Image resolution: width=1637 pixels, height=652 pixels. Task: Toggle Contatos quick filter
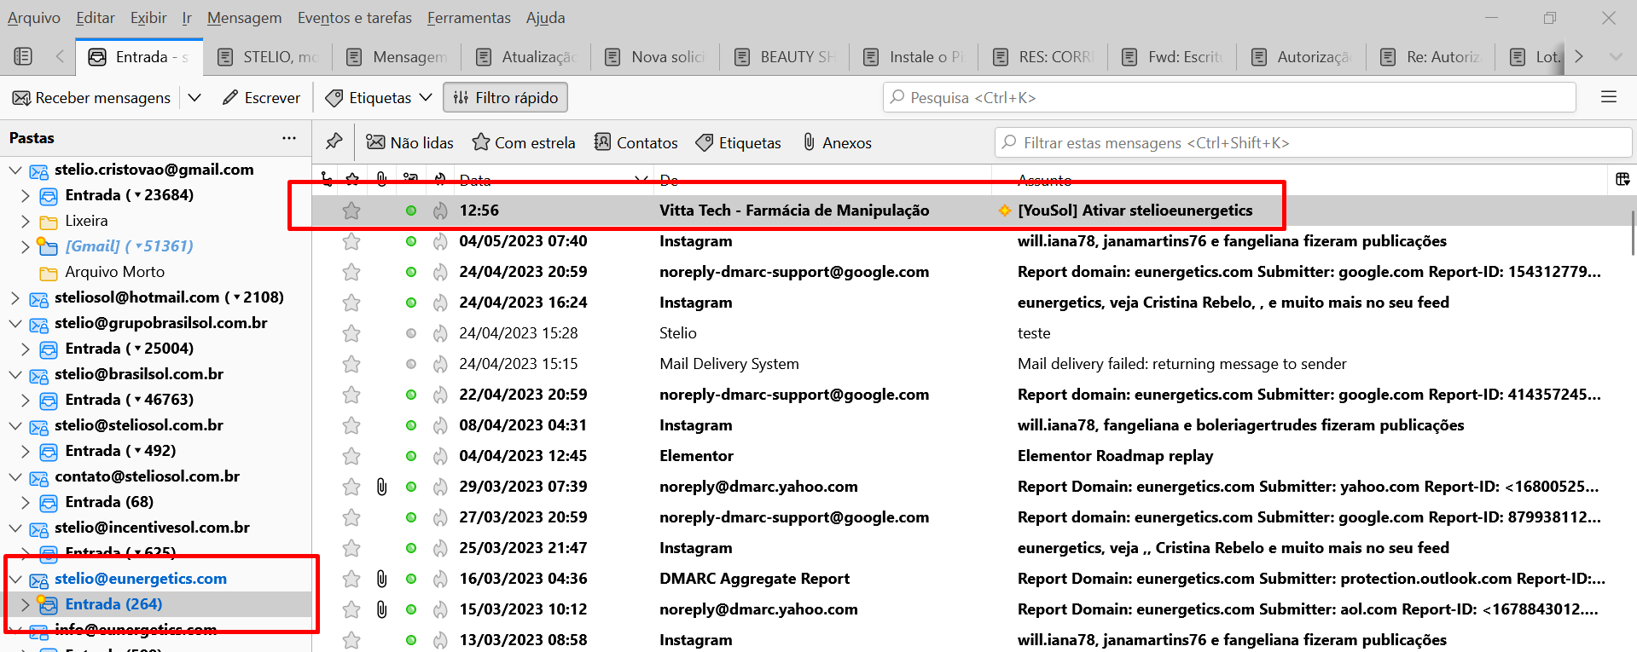(x=636, y=142)
